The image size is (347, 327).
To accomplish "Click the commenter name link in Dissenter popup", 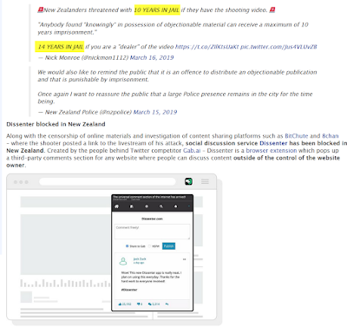I will [140, 259].
